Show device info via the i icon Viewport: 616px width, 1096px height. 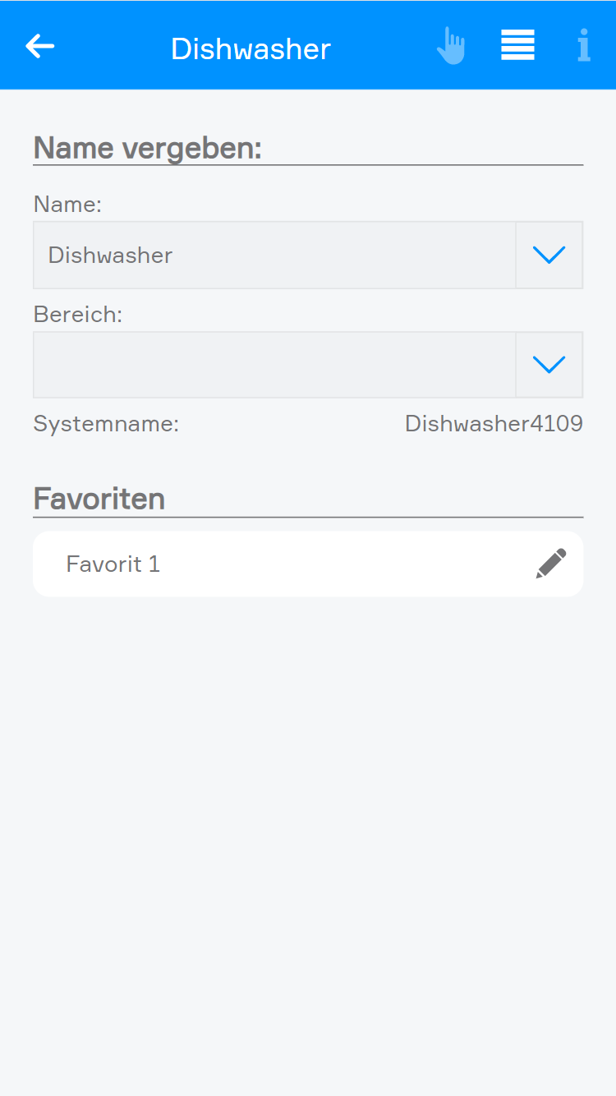pos(583,46)
